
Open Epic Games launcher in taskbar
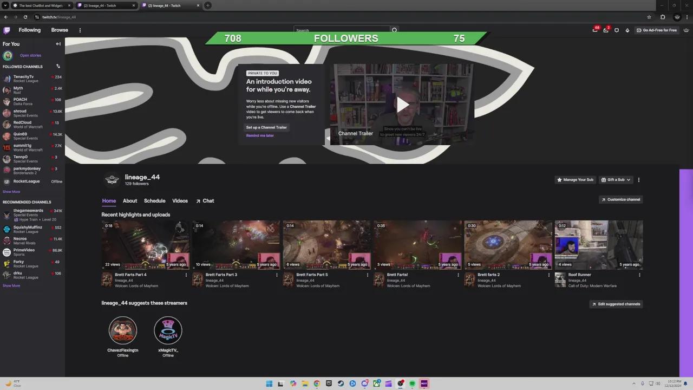pos(329,383)
